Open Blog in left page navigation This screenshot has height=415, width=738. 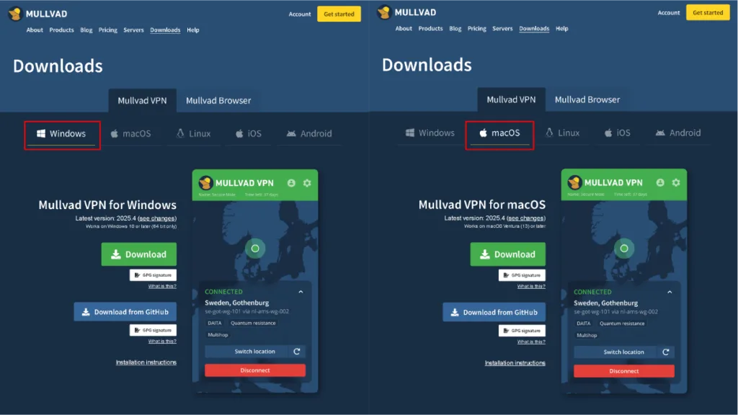[86, 30]
